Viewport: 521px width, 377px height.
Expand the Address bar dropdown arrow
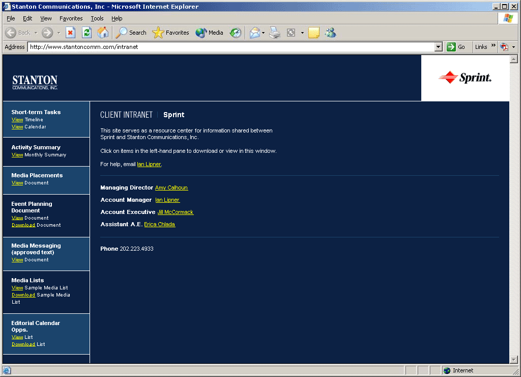coord(439,47)
